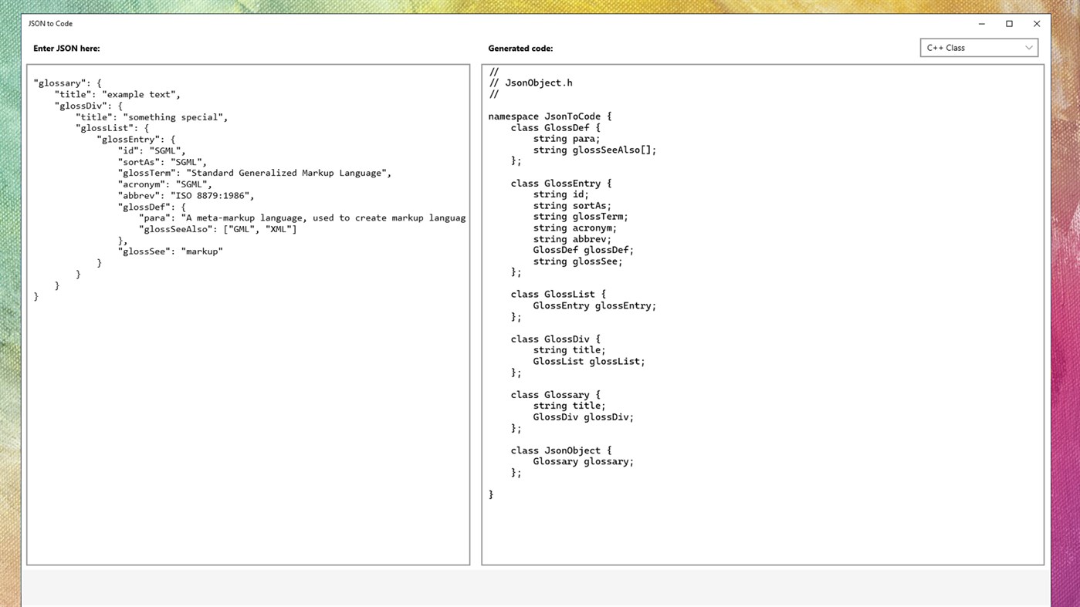The height and width of the screenshot is (607, 1080).
Task: Click the class GlossDiv { line
Action: pyautogui.click(x=555, y=339)
